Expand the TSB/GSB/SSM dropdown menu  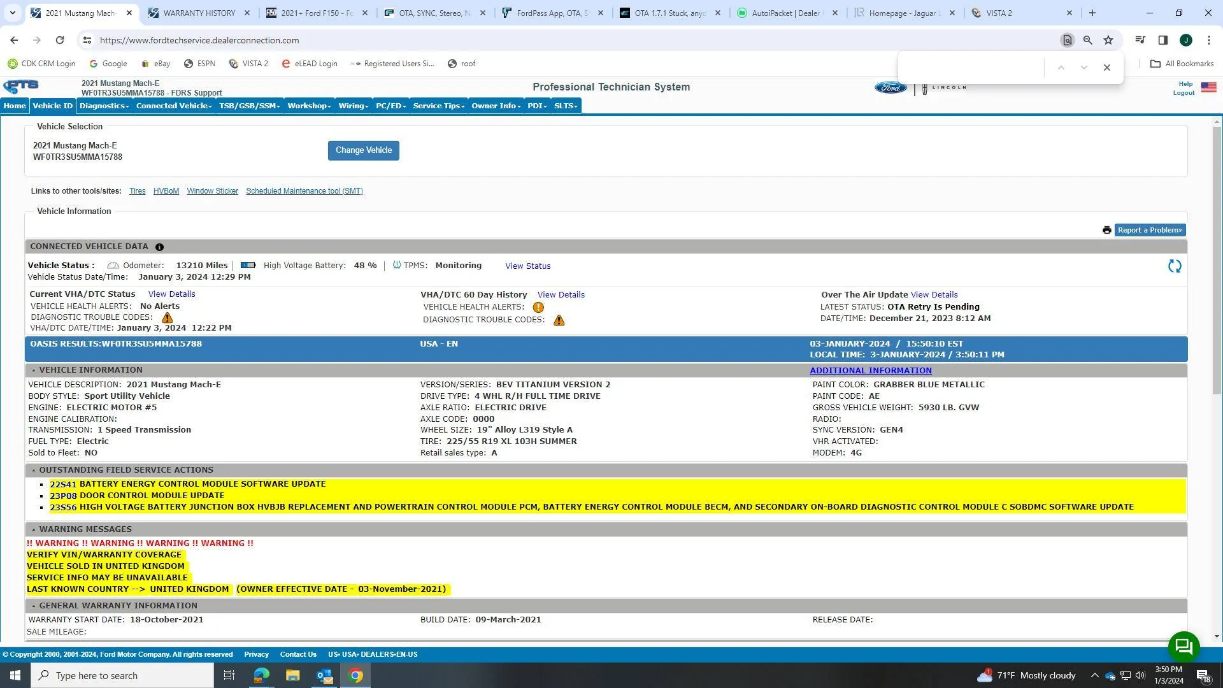[x=249, y=106]
